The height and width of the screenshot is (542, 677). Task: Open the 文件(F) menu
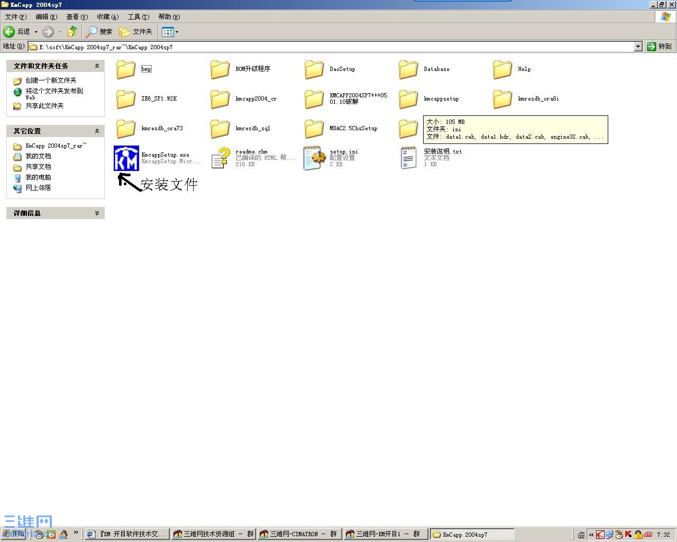click(x=16, y=17)
